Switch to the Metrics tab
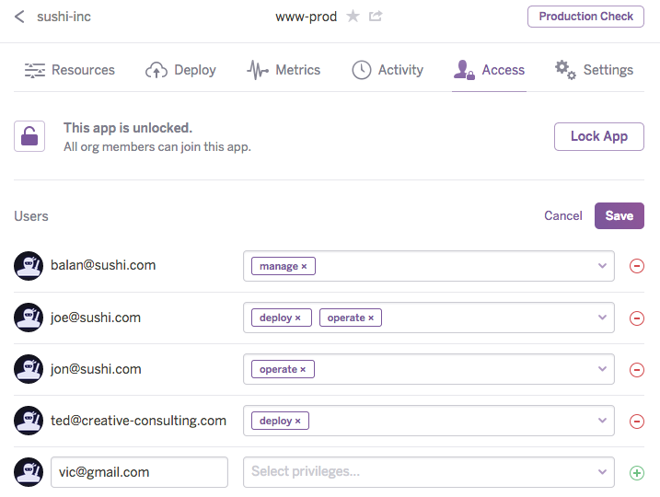The height and width of the screenshot is (497, 660). 284,70
